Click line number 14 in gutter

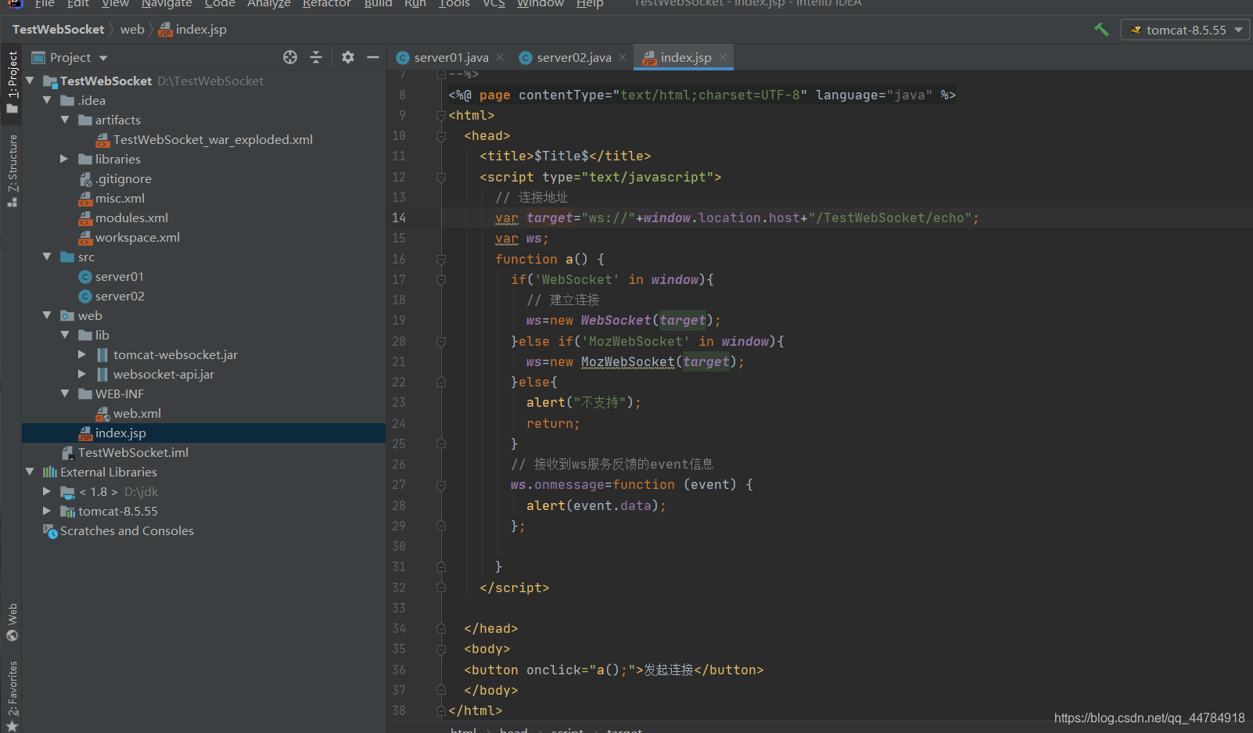[x=399, y=217]
